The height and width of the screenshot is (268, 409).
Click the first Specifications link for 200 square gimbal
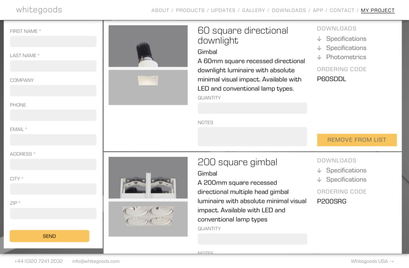346,170
